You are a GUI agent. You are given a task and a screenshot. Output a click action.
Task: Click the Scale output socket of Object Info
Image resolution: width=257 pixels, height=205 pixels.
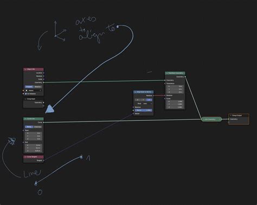[44, 79]
